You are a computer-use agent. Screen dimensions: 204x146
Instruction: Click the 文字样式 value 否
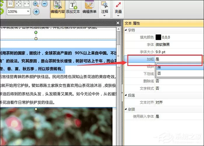coord(157,88)
